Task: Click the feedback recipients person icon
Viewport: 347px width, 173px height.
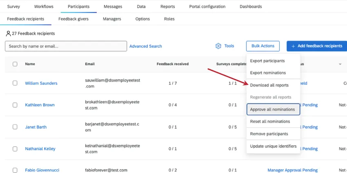Action: tap(9, 33)
